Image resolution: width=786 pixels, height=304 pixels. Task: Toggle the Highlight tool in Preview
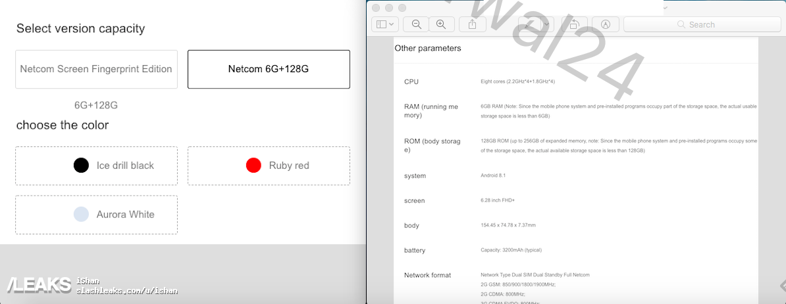[x=529, y=24]
